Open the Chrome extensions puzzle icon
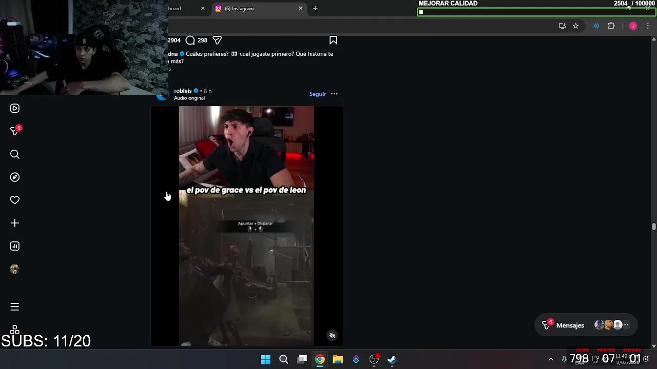This screenshot has height=369, width=657. 611,26
